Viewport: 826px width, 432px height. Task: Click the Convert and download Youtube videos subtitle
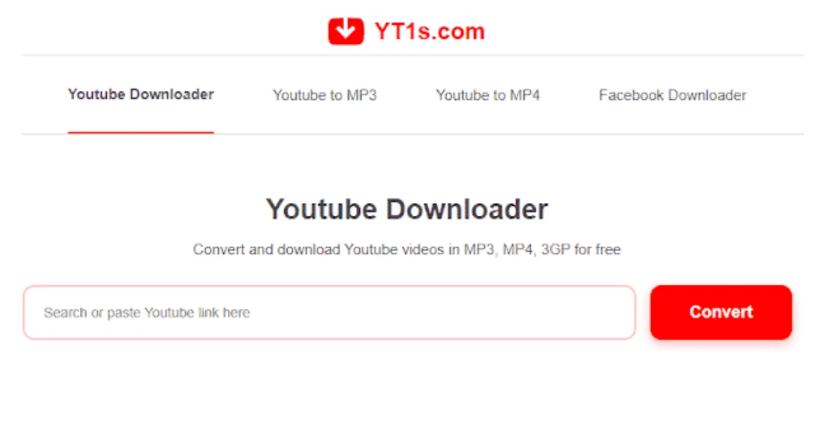407,250
